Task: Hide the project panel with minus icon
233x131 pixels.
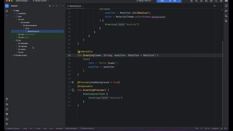Action: (x=63, y=6)
